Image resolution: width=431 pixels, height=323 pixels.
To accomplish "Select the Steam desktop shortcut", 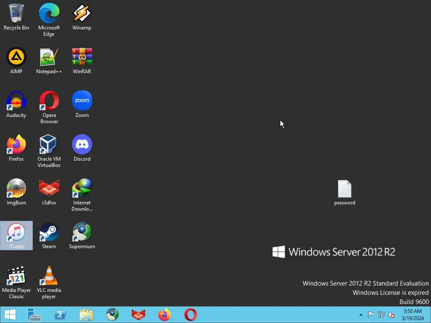I will coord(49,236).
